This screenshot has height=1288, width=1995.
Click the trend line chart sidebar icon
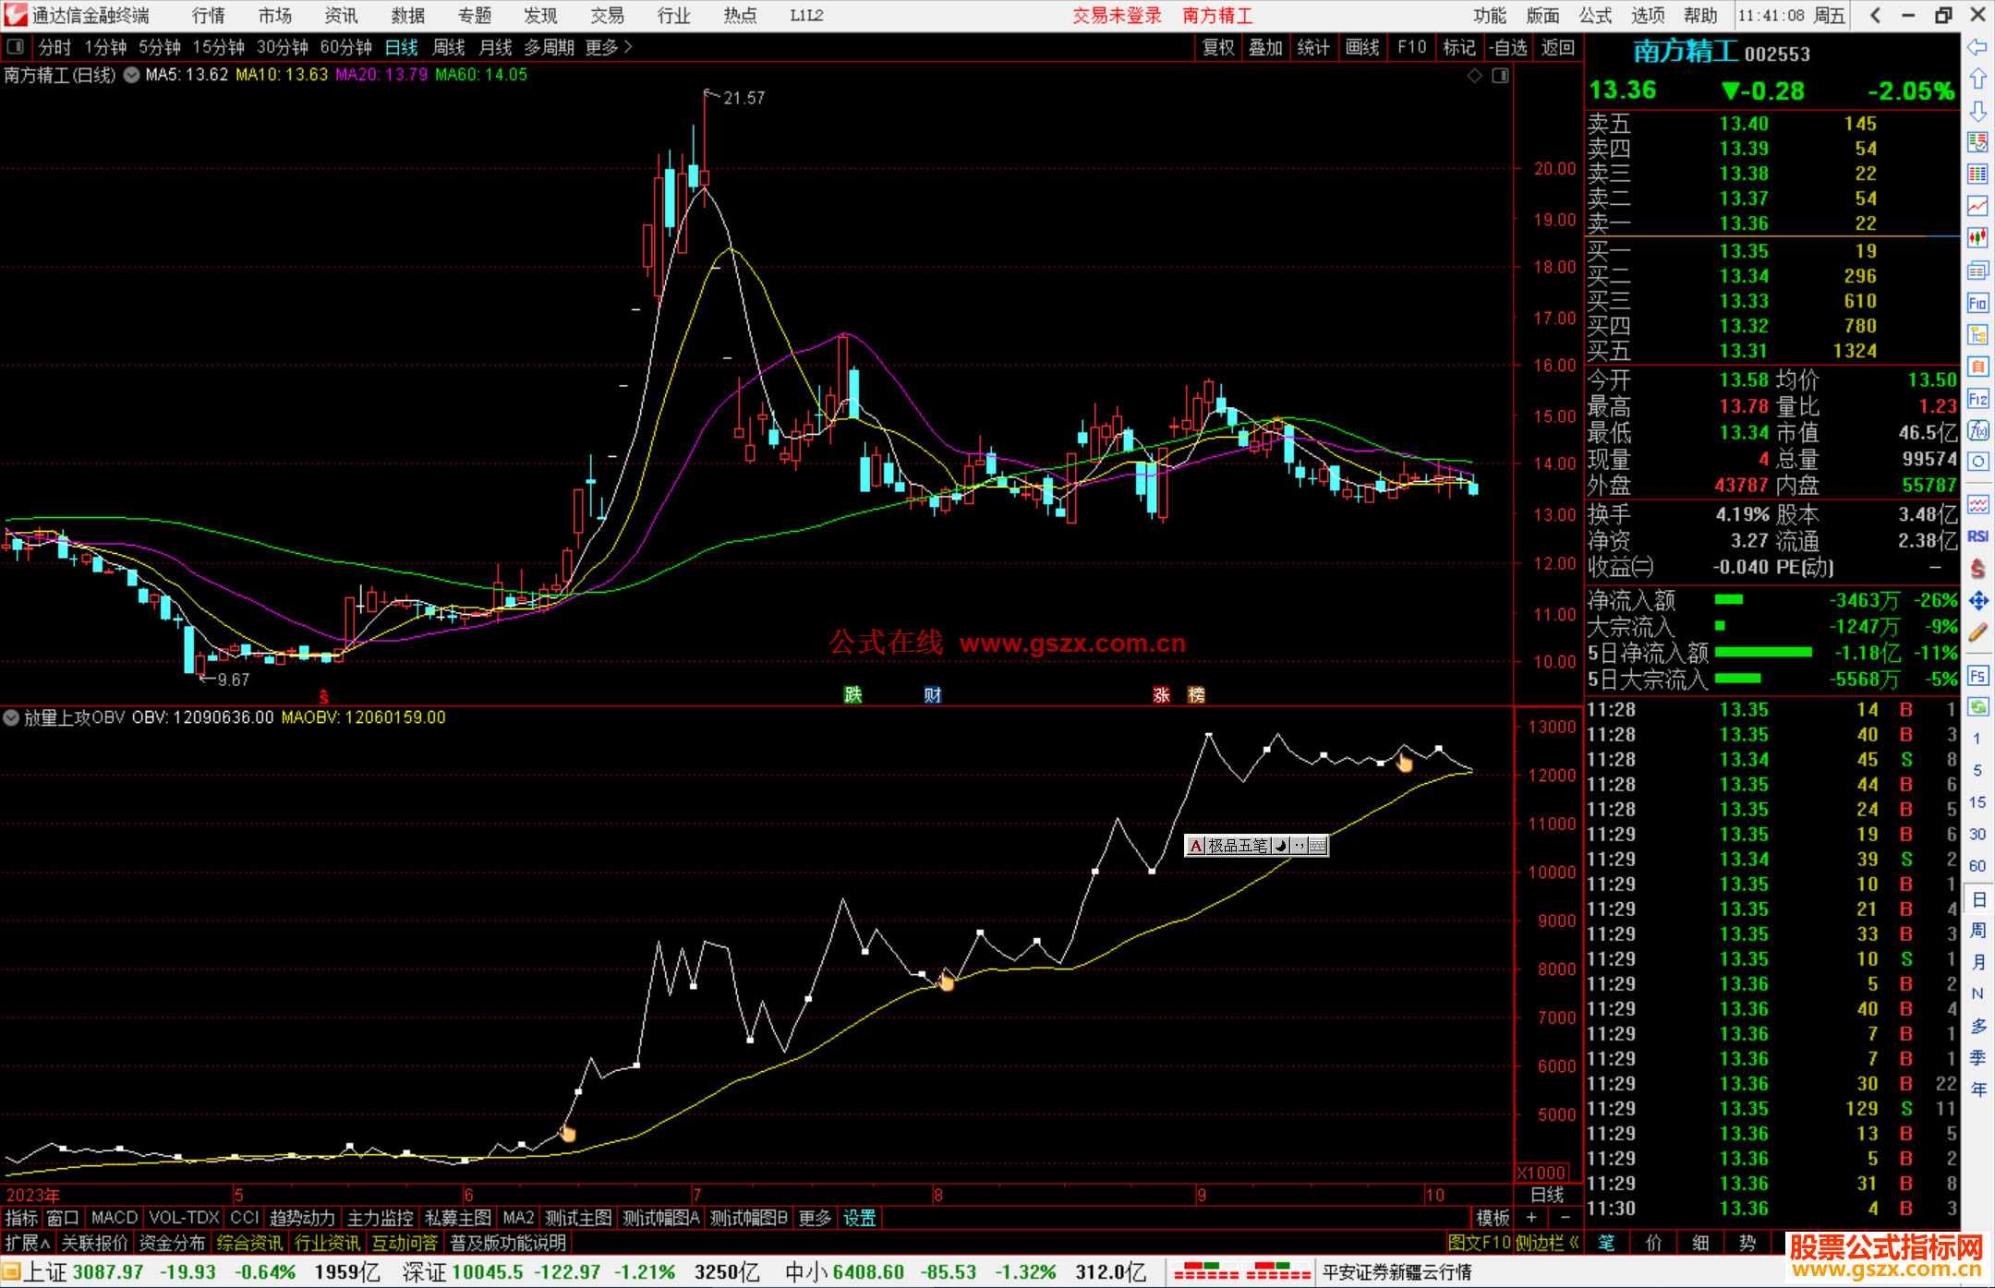tap(1977, 206)
